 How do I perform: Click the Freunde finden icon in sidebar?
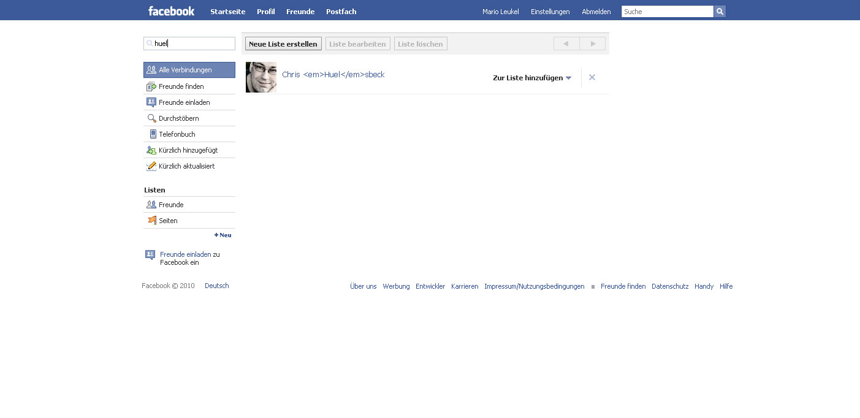pyautogui.click(x=151, y=86)
